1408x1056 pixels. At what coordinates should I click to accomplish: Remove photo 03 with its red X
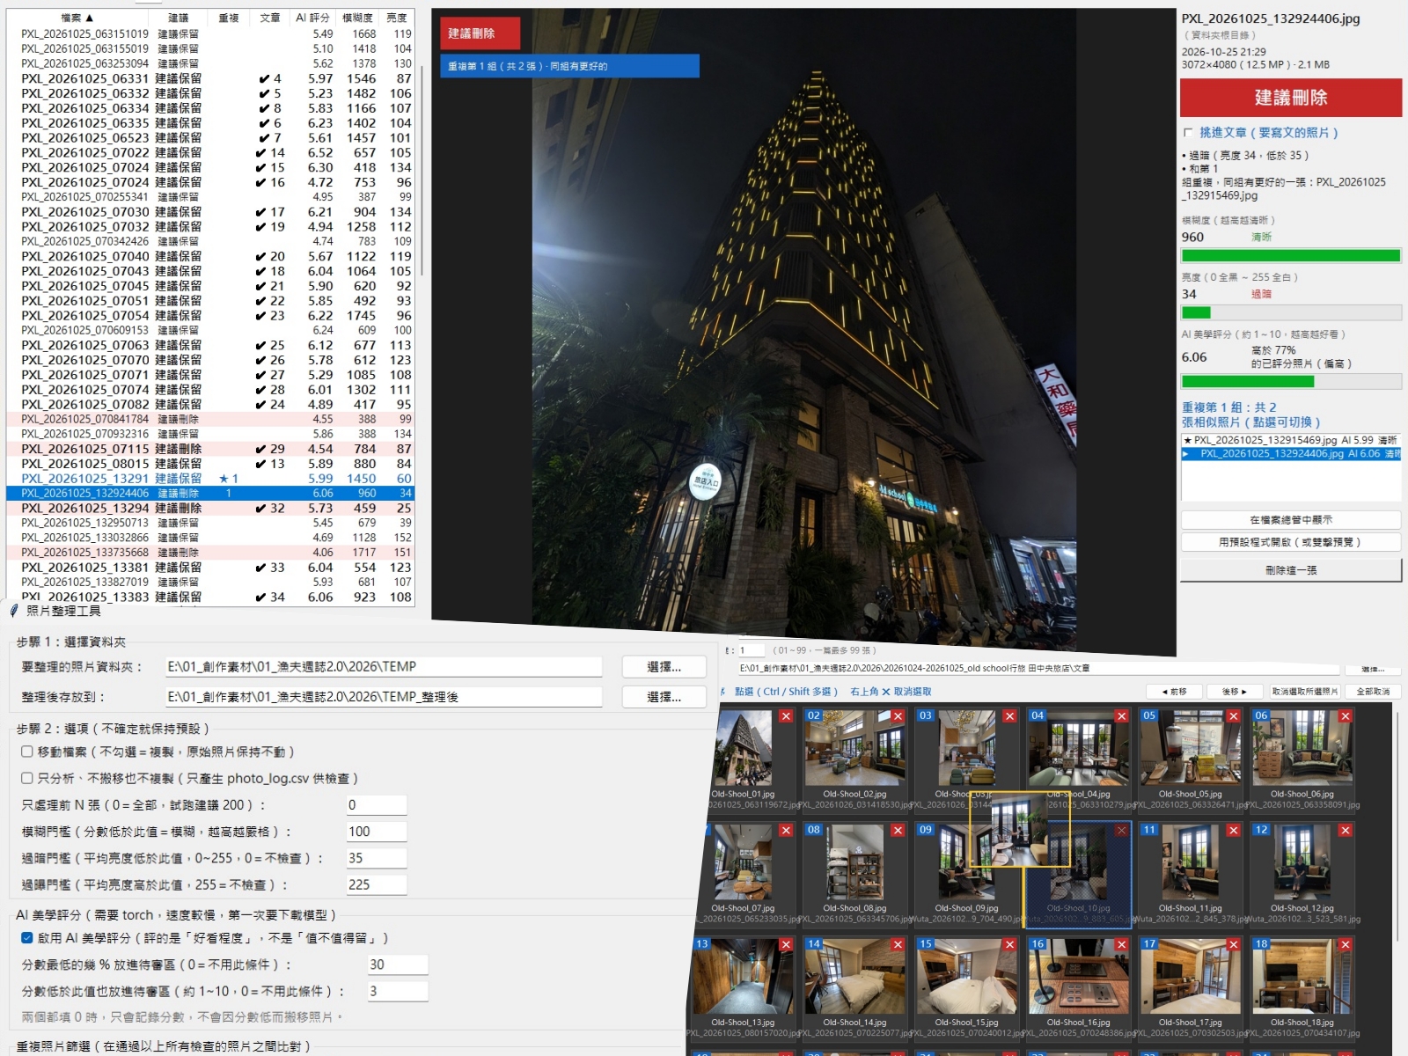tap(1009, 716)
